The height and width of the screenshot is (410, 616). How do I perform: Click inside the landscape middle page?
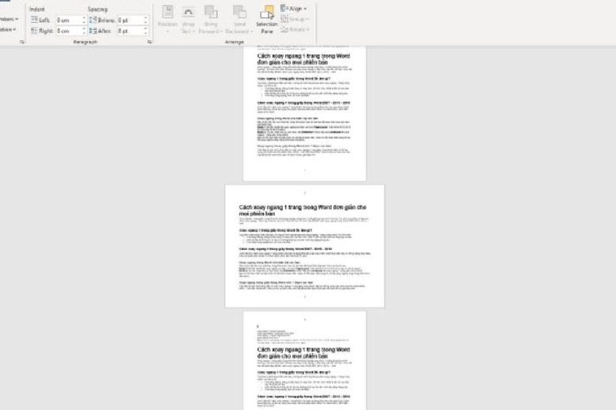(x=305, y=246)
